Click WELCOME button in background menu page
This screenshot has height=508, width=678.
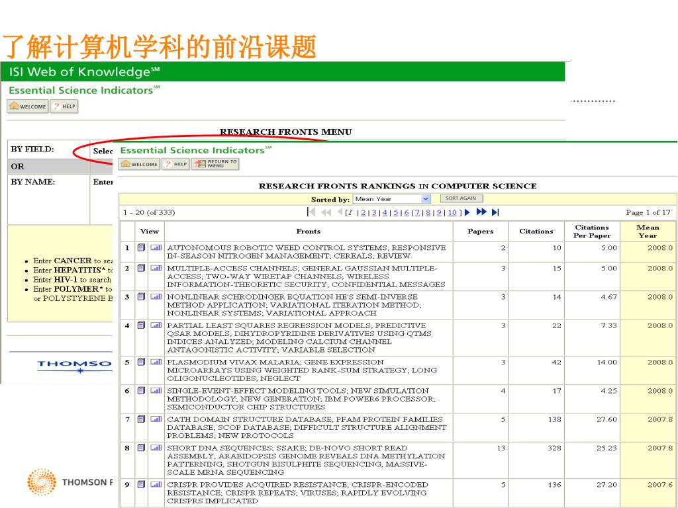(x=27, y=106)
